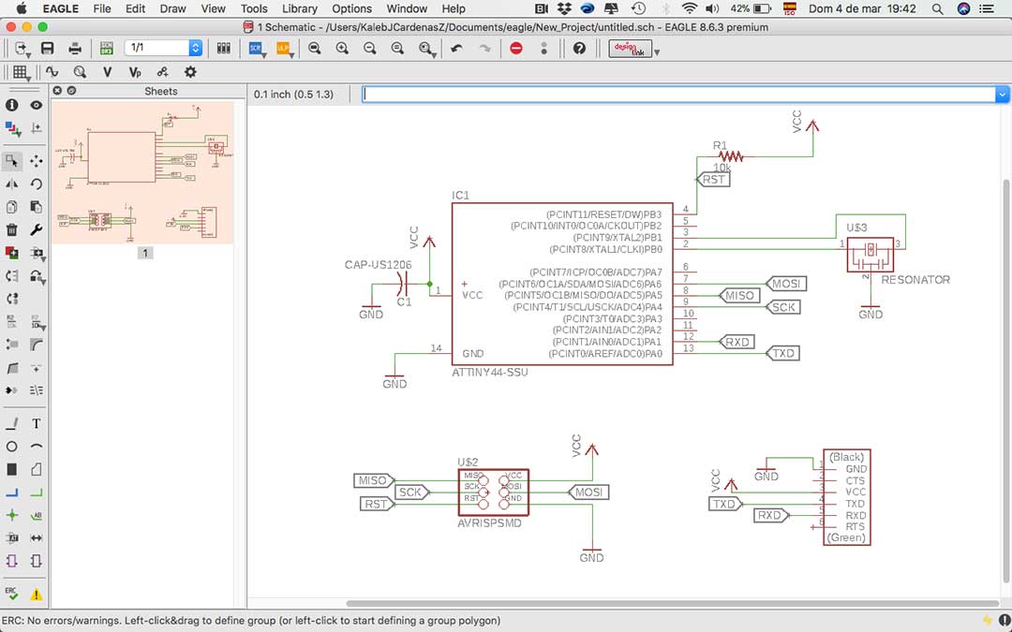This screenshot has height=632, width=1012.
Task: Click the design link button
Action: (630, 49)
